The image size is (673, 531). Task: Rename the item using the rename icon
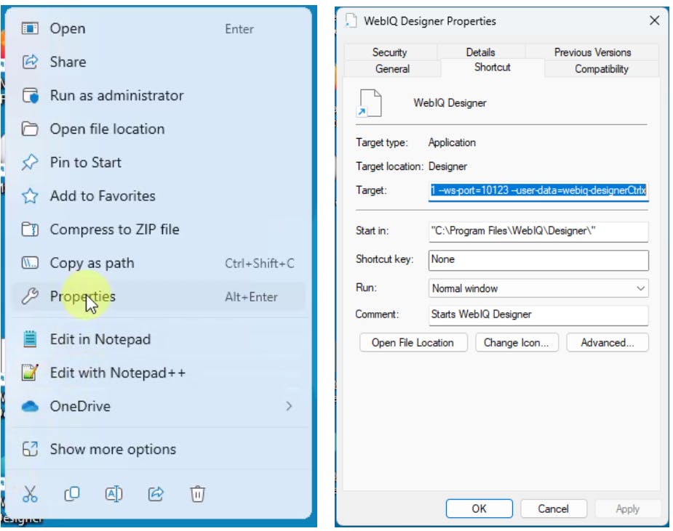(114, 494)
